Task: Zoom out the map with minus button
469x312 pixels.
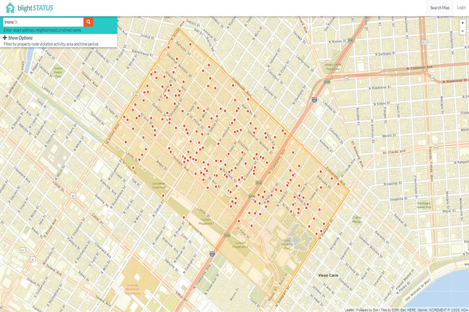Action: point(462,30)
